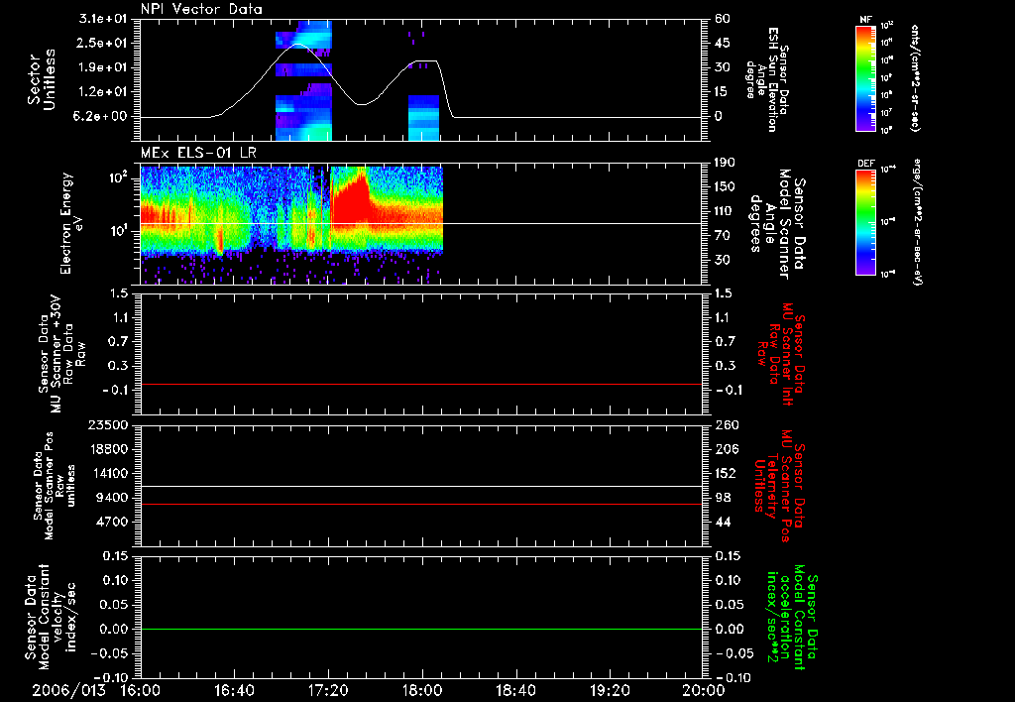Click the 3.1e+01 sector tick label
This screenshot has height=702, width=1015.
pyautogui.click(x=103, y=19)
